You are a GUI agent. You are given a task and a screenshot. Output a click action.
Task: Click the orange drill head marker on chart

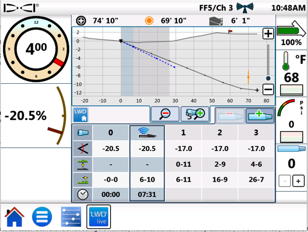tap(248, 77)
